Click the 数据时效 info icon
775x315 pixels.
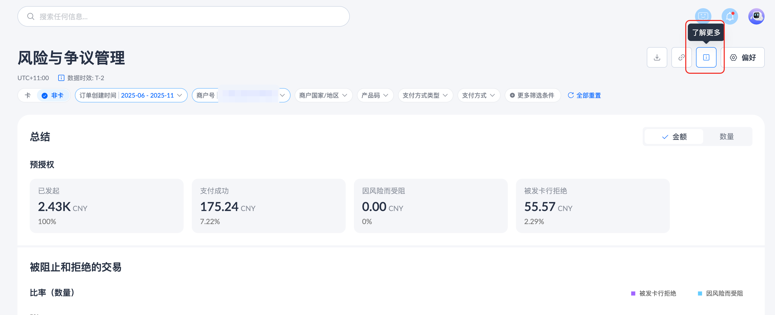click(x=61, y=78)
